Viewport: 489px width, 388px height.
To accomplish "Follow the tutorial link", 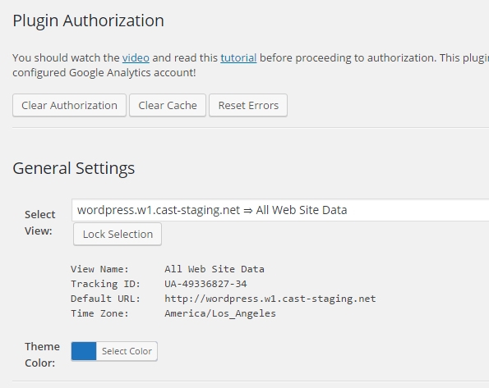I will click(238, 58).
